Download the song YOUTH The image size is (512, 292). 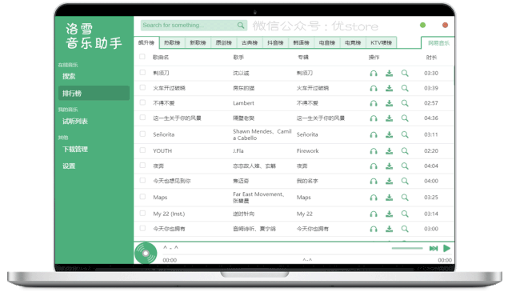click(x=390, y=151)
